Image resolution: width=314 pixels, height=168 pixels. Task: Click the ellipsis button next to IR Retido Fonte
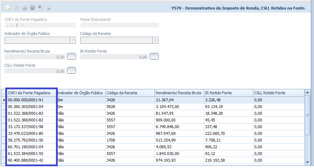[x=154, y=56]
